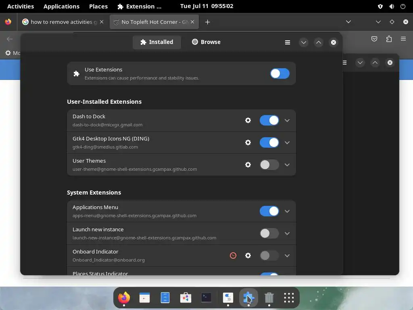Select the 'No Topleft Hot Corner' Firefox tab
This screenshot has height=310, width=413.
click(154, 22)
